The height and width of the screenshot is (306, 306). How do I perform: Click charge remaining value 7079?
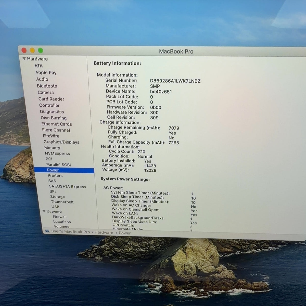174,128
